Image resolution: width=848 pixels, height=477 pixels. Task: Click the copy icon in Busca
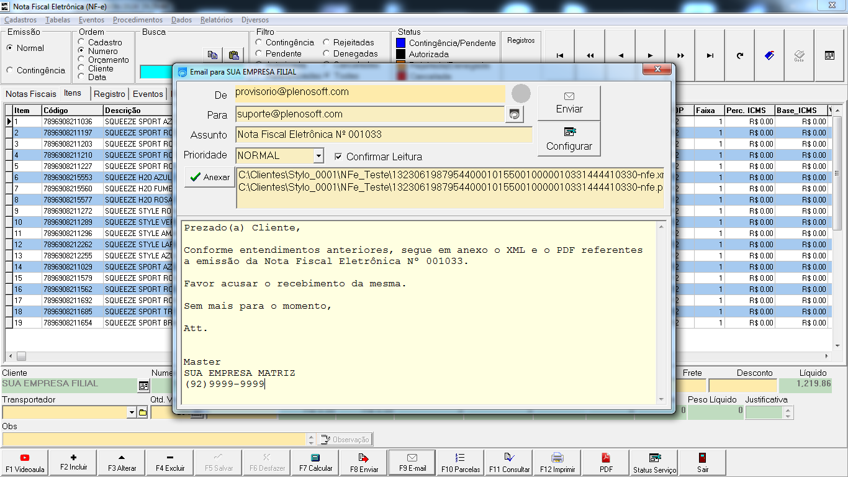212,55
